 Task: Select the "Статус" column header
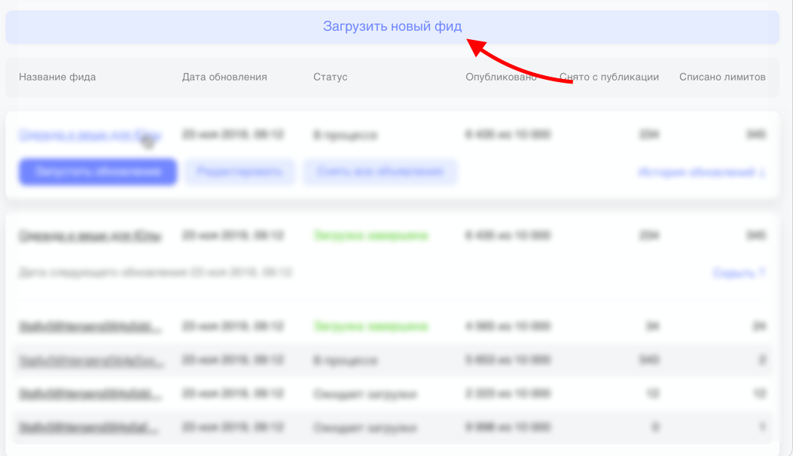click(x=330, y=77)
